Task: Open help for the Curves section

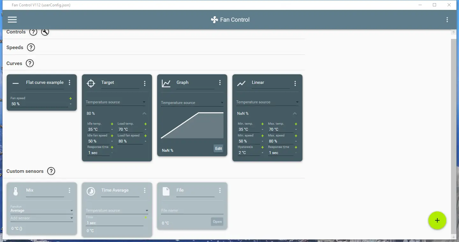Action: [30, 63]
